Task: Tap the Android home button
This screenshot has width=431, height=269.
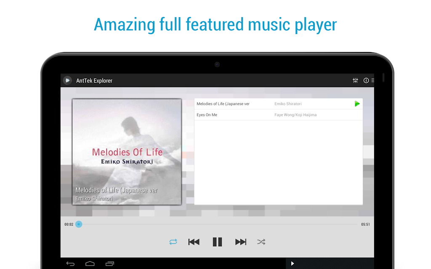Action: pos(90,264)
